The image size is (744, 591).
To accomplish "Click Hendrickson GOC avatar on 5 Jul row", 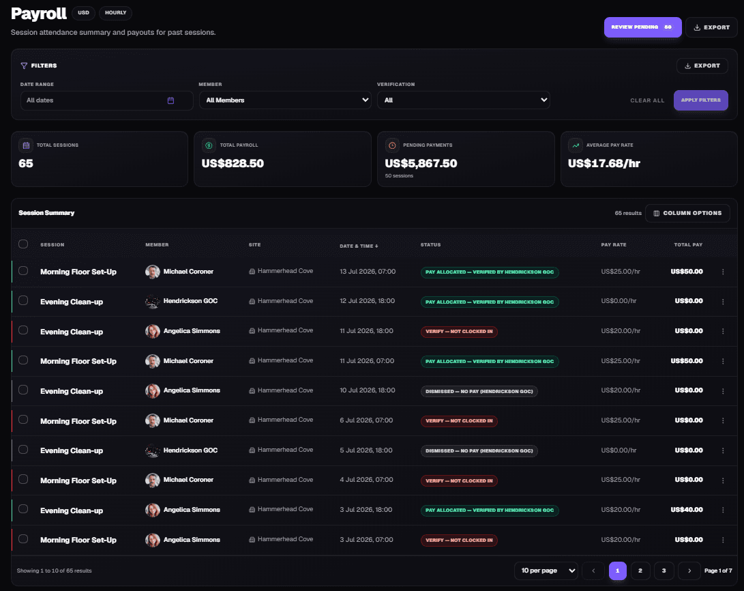I will pyautogui.click(x=152, y=450).
